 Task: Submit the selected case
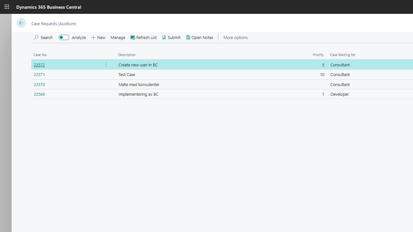171,37
